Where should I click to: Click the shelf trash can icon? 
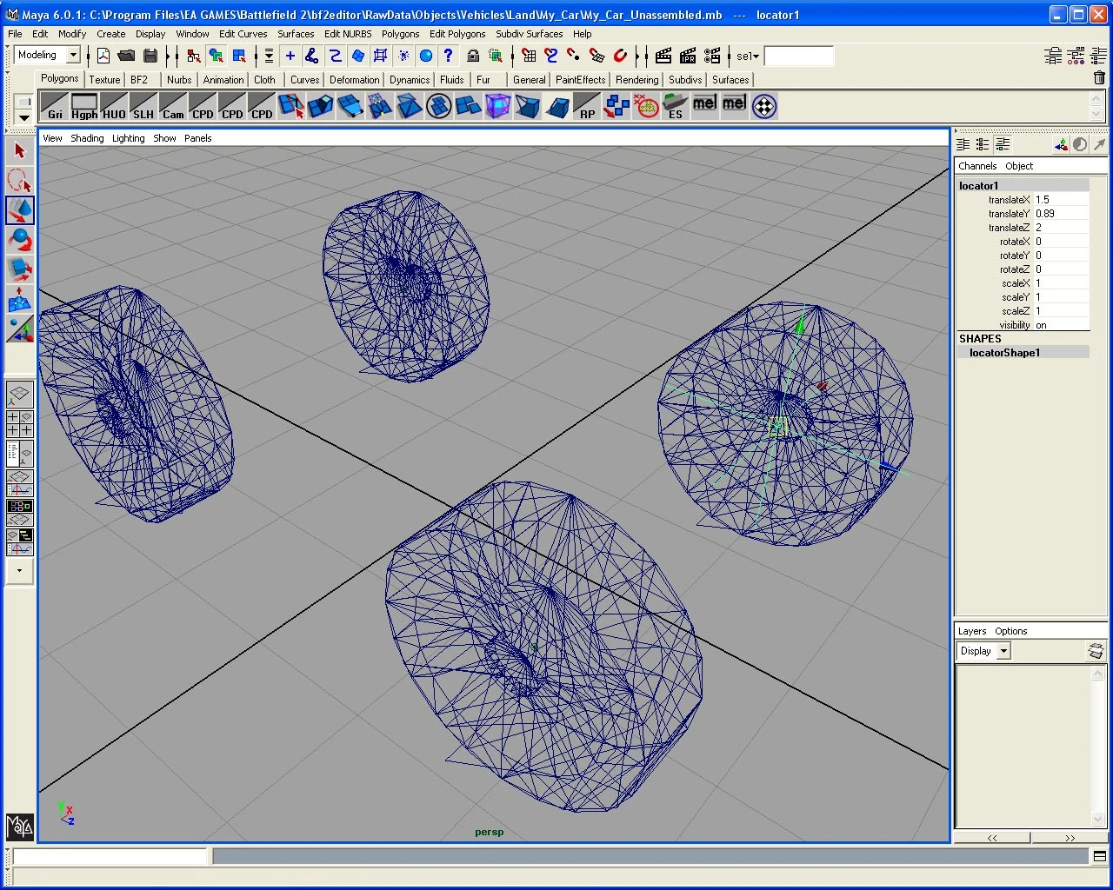(x=1099, y=78)
